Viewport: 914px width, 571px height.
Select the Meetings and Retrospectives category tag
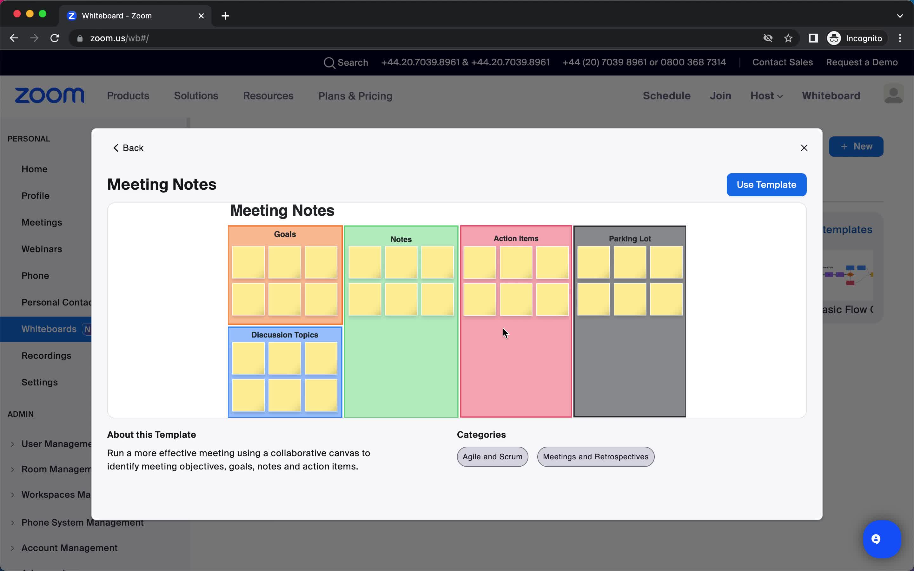tap(595, 456)
